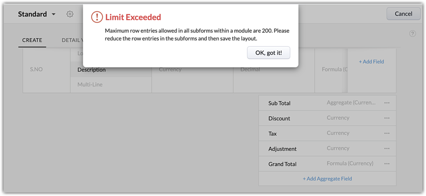Open the Adjustment row more options

click(x=387, y=148)
